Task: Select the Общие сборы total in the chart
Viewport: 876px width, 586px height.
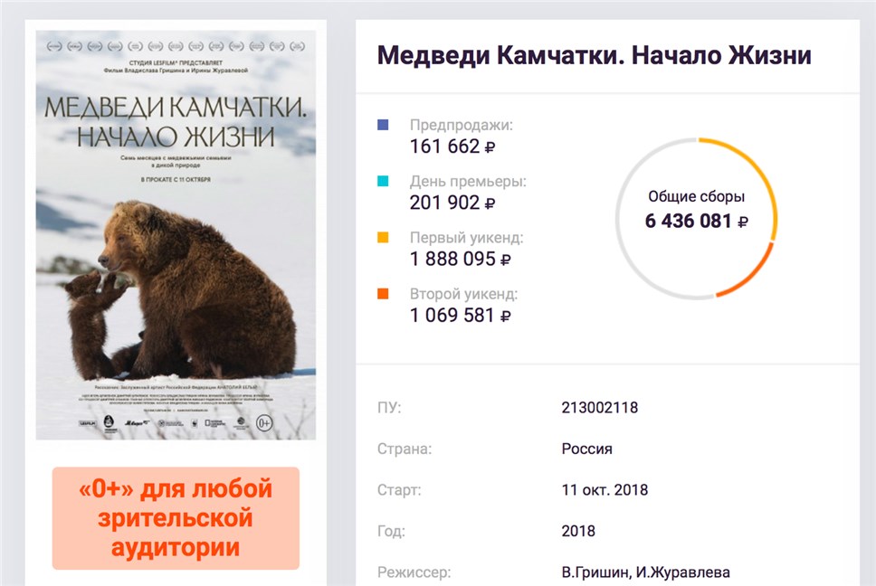Action: (x=696, y=211)
